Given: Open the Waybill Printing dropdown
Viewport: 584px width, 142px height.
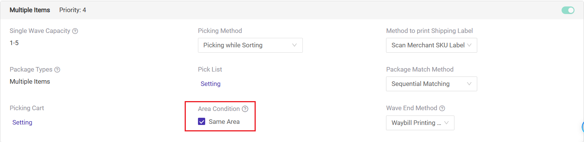Looking at the screenshot, I should tap(420, 123).
